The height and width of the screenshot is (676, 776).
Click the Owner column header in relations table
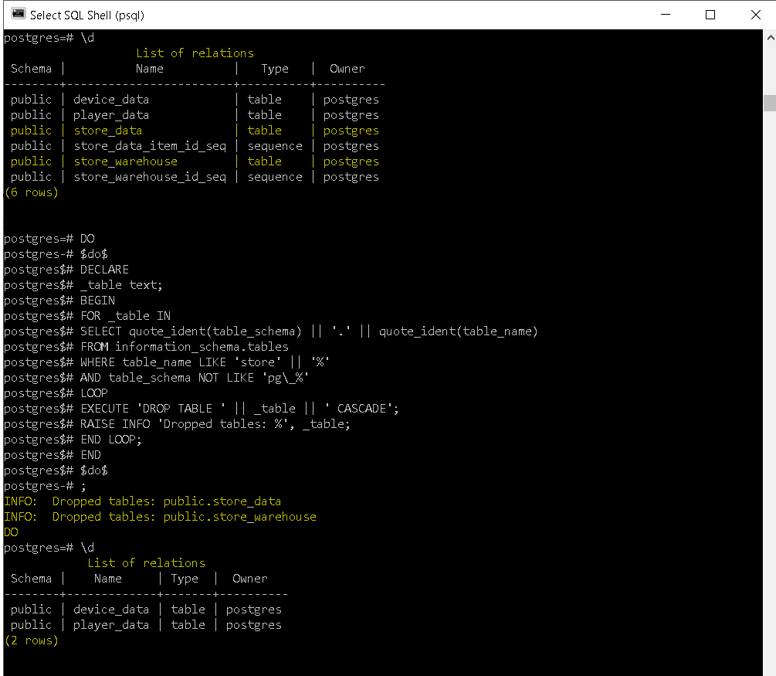pos(347,68)
